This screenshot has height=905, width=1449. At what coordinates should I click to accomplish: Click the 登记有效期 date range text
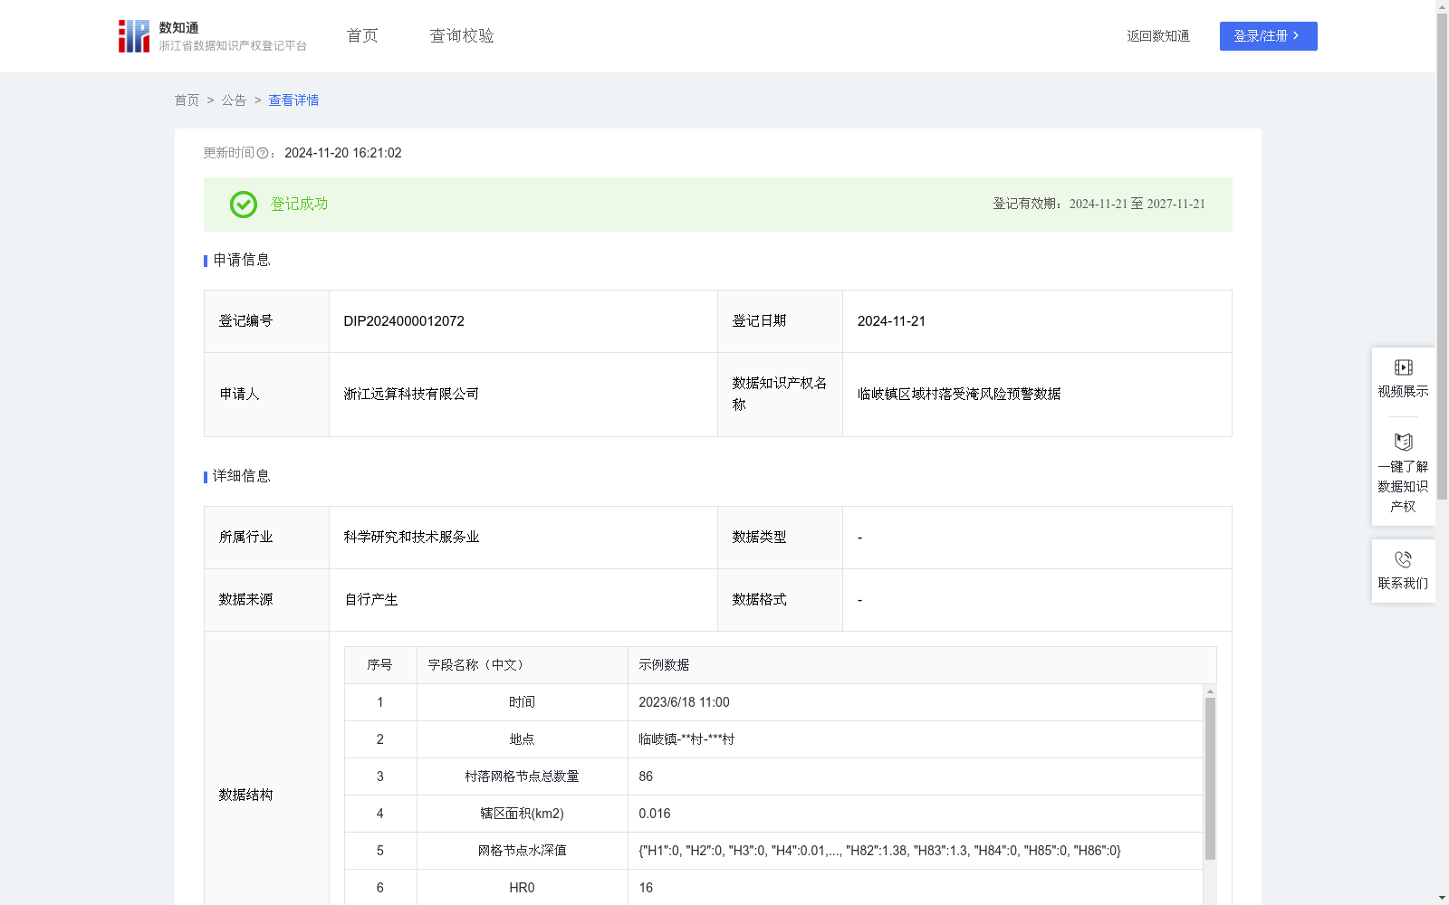pos(1099,204)
